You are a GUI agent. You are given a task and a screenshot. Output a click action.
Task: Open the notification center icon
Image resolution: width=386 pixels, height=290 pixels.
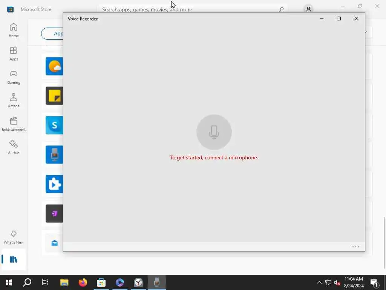(374, 283)
